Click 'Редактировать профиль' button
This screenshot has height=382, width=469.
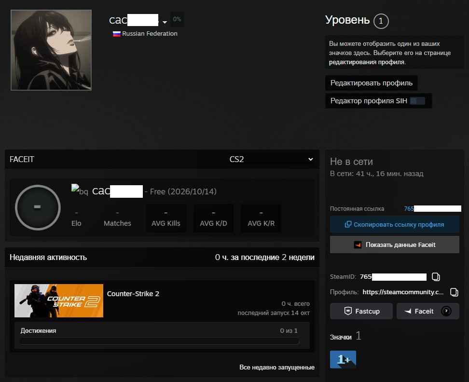(x=371, y=83)
